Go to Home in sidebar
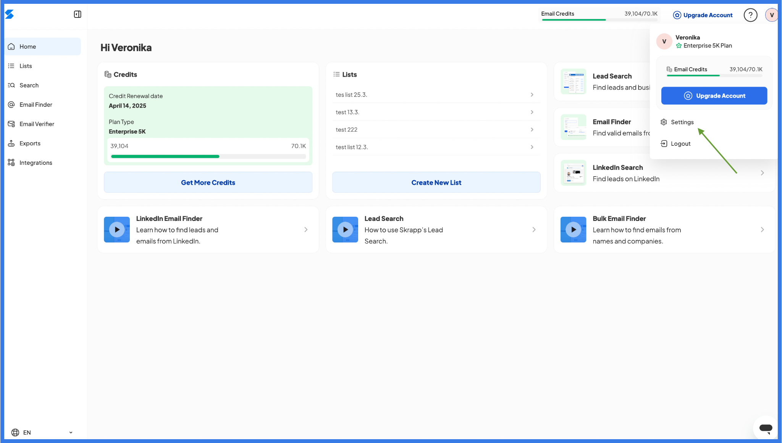The width and height of the screenshot is (782, 443). click(43, 47)
